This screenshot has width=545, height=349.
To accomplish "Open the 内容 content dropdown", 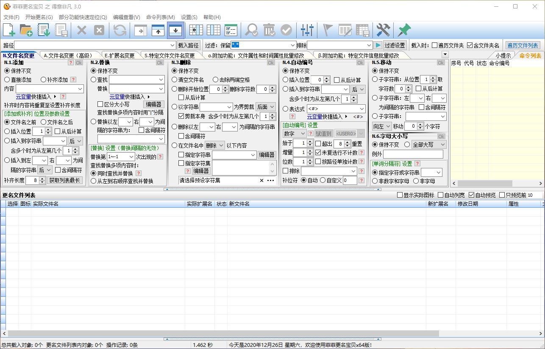I will 80,89.
